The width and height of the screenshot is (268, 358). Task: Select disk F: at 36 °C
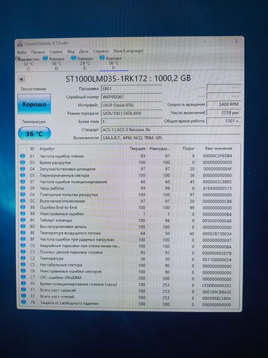(113, 63)
